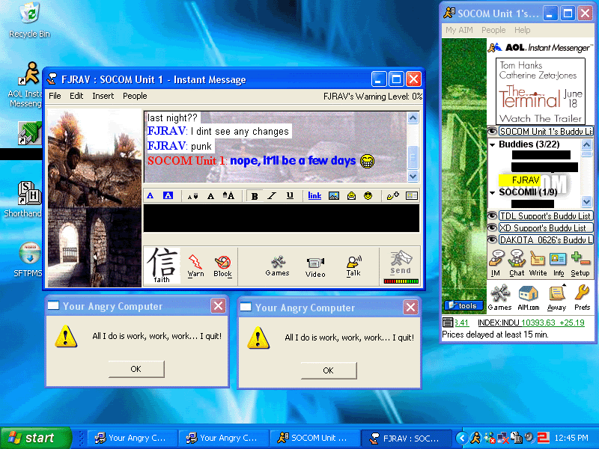Decrease font size in IM toolbar
This screenshot has width=599, height=449.
(192, 196)
